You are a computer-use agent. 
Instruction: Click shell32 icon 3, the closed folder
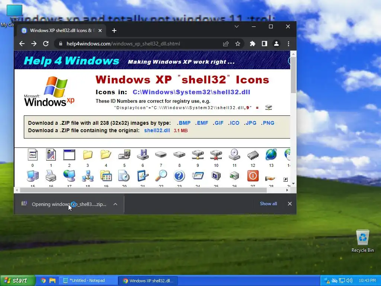(x=87, y=155)
